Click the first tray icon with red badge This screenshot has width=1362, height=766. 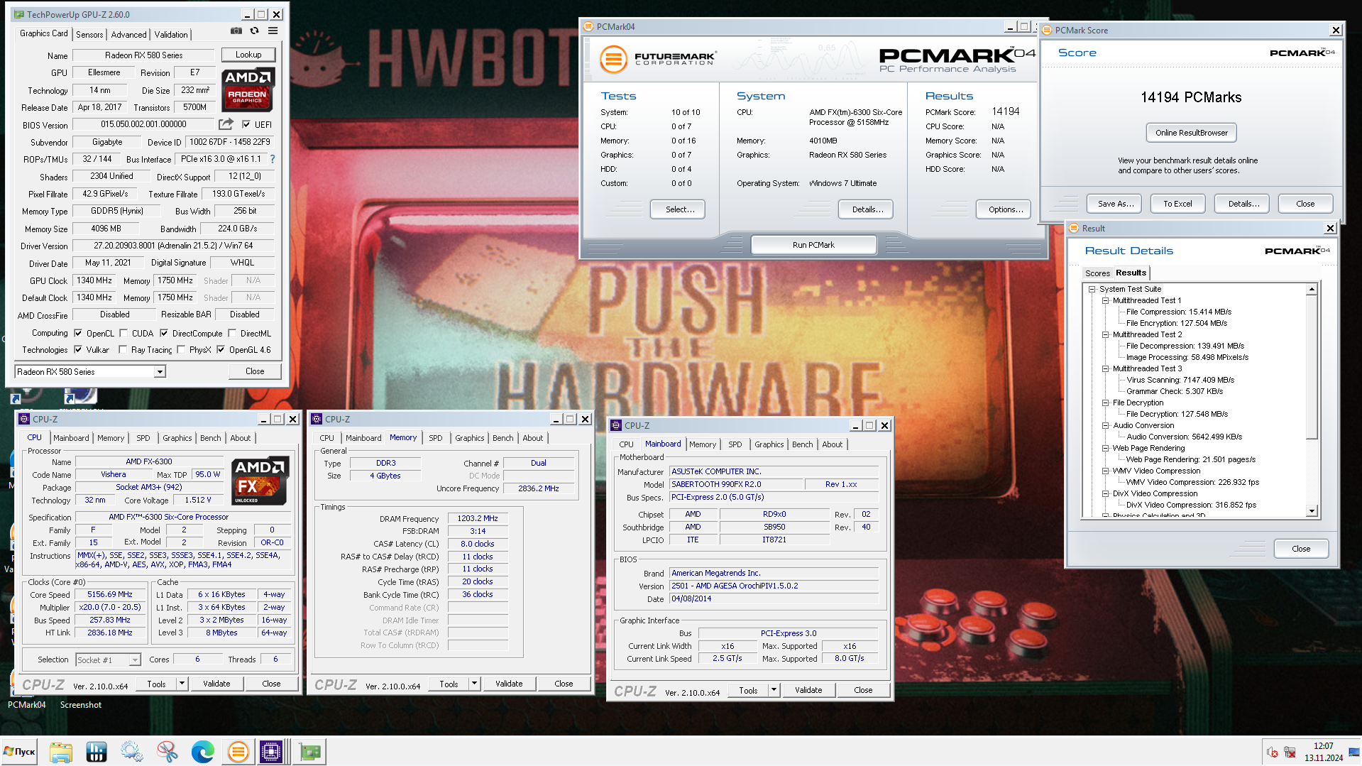click(1273, 752)
